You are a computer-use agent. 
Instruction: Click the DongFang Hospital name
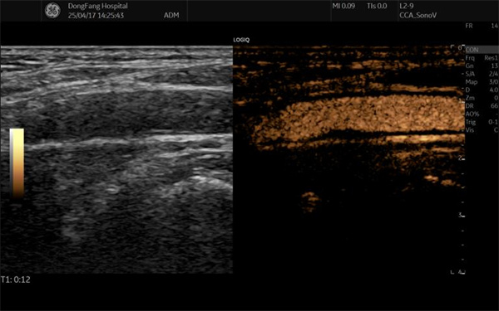pos(97,6)
